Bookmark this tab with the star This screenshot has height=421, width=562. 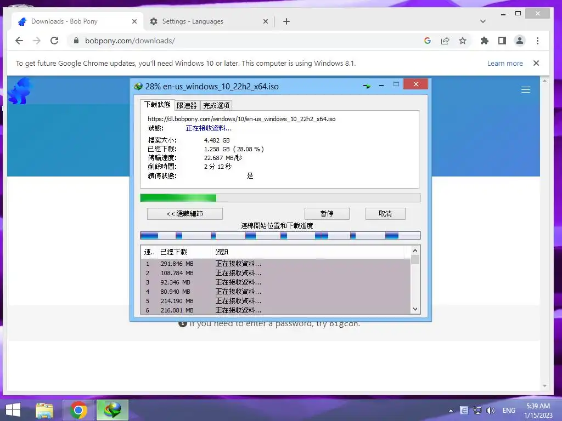462,41
